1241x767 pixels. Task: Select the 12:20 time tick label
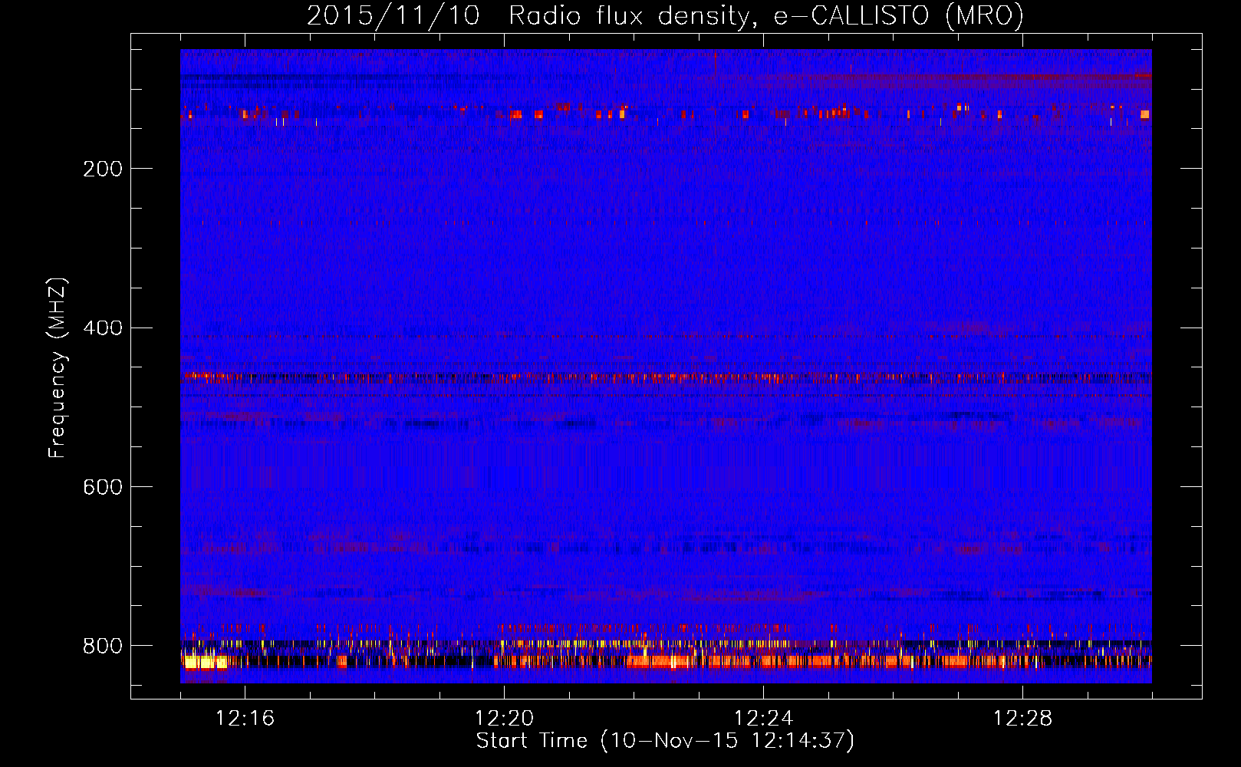pyautogui.click(x=504, y=719)
